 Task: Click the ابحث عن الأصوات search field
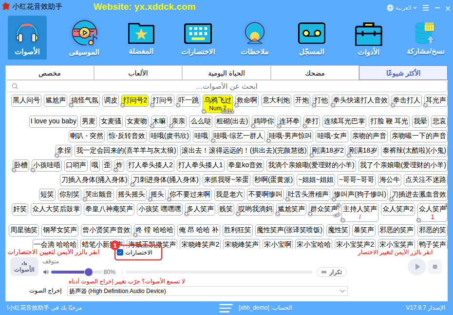click(226, 86)
